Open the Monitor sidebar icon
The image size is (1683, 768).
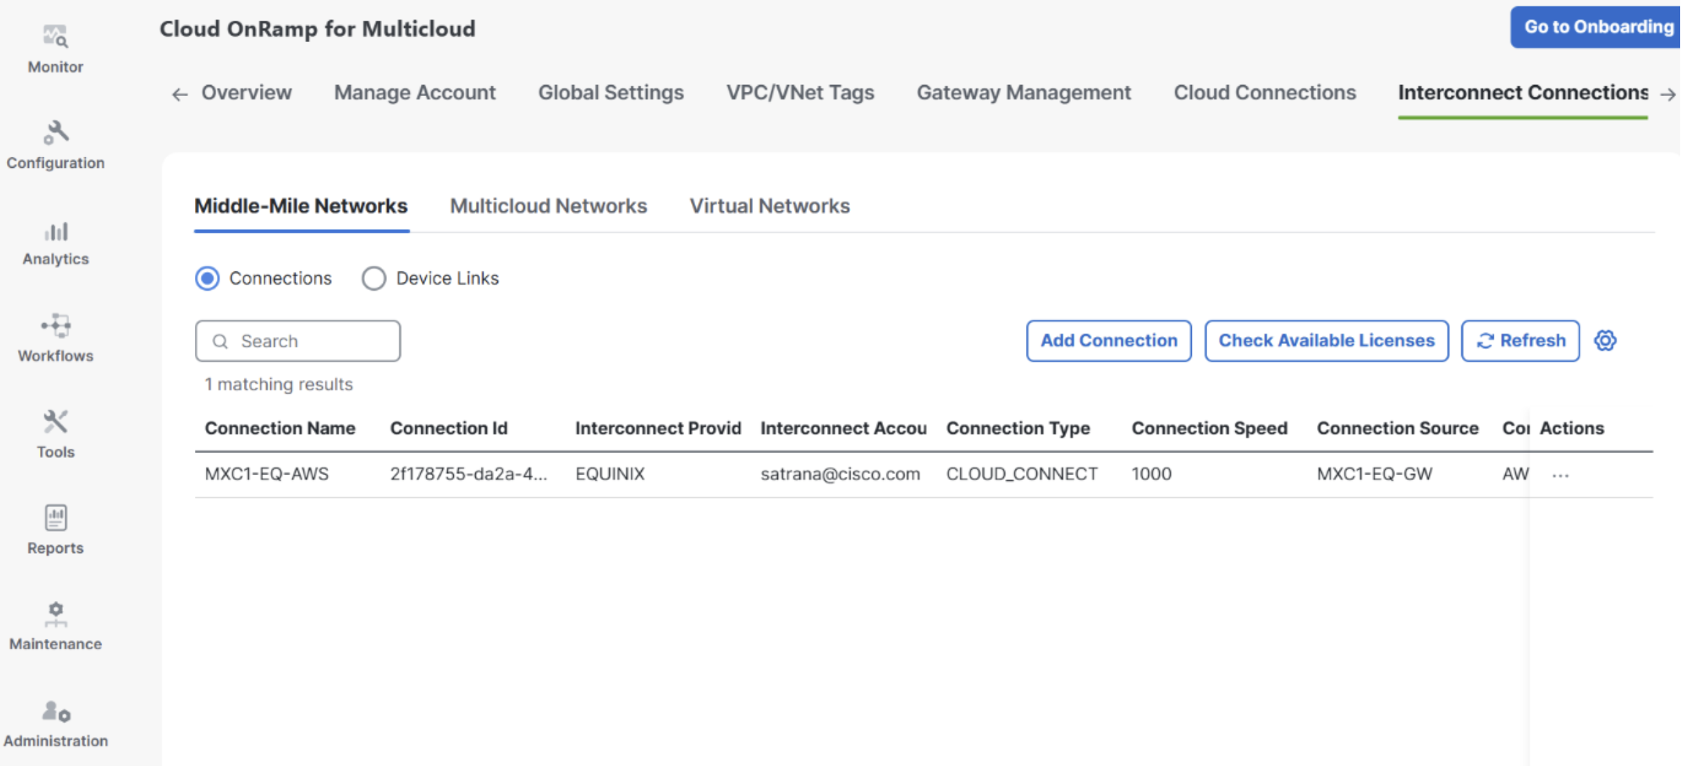pos(55,37)
